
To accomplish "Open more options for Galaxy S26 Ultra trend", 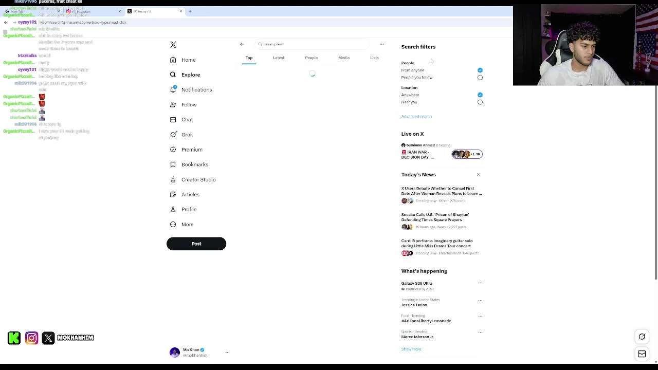I will [480, 283].
